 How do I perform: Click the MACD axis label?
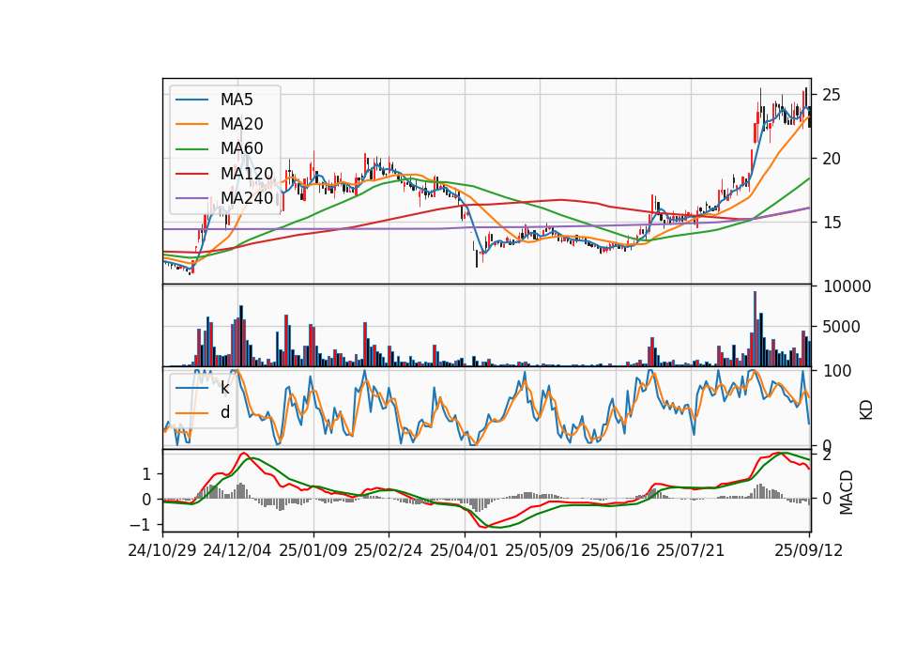[x=846, y=492]
